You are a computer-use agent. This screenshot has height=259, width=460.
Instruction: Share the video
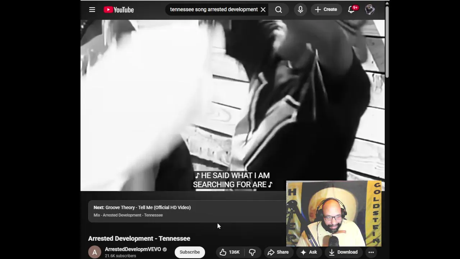click(278, 252)
